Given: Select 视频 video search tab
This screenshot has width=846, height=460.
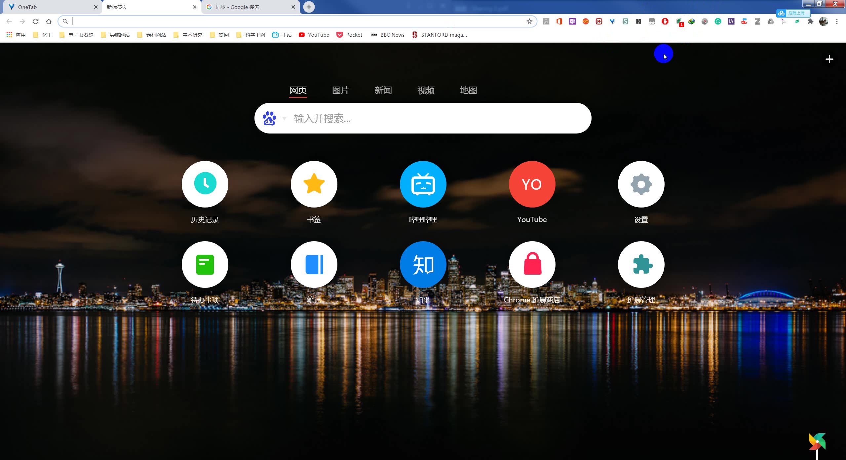Looking at the screenshot, I should [426, 90].
